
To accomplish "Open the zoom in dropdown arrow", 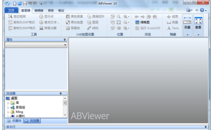I will point(129,17).
